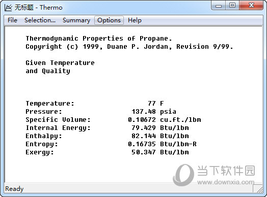Click the 'Enthalpy:' label
Viewport: 267px width, 197px height.
point(44,136)
